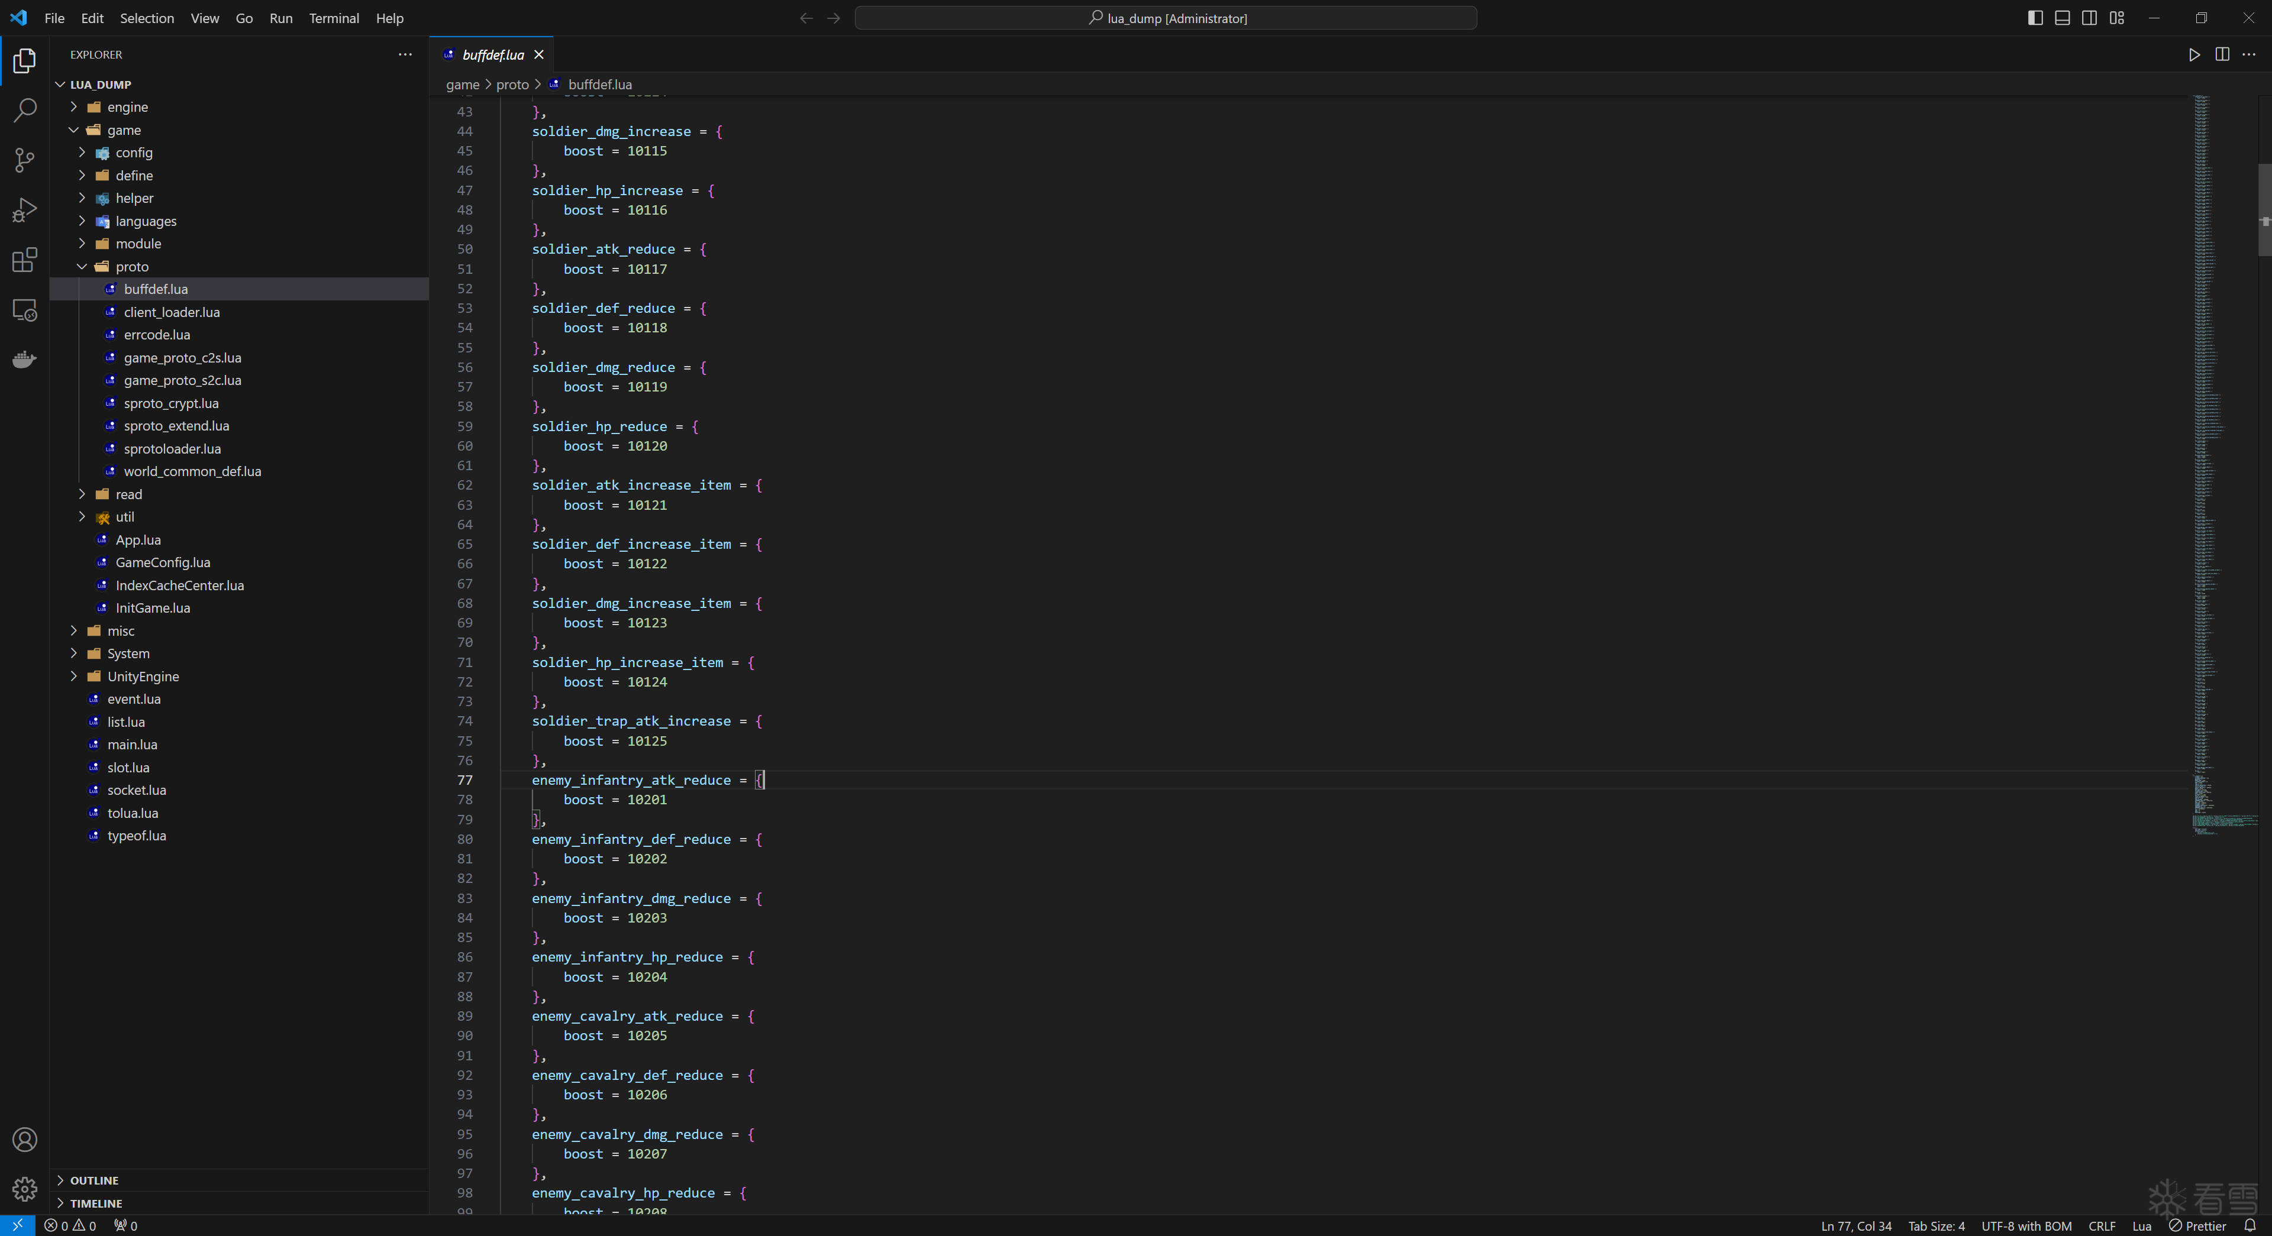Open the Source Control view
Viewport: 2272px width, 1236px height.
coord(25,160)
